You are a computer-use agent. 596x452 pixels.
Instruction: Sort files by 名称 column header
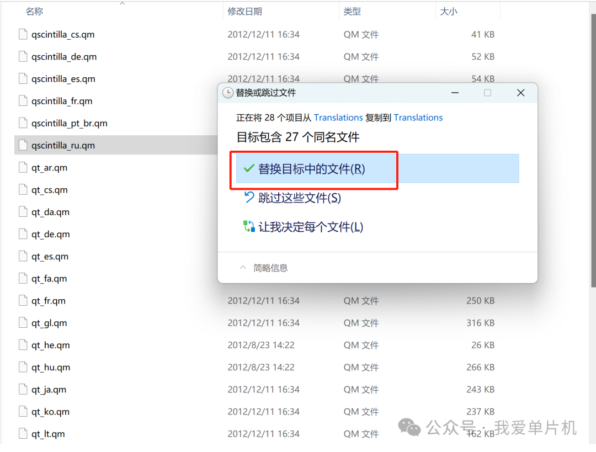(x=34, y=12)
